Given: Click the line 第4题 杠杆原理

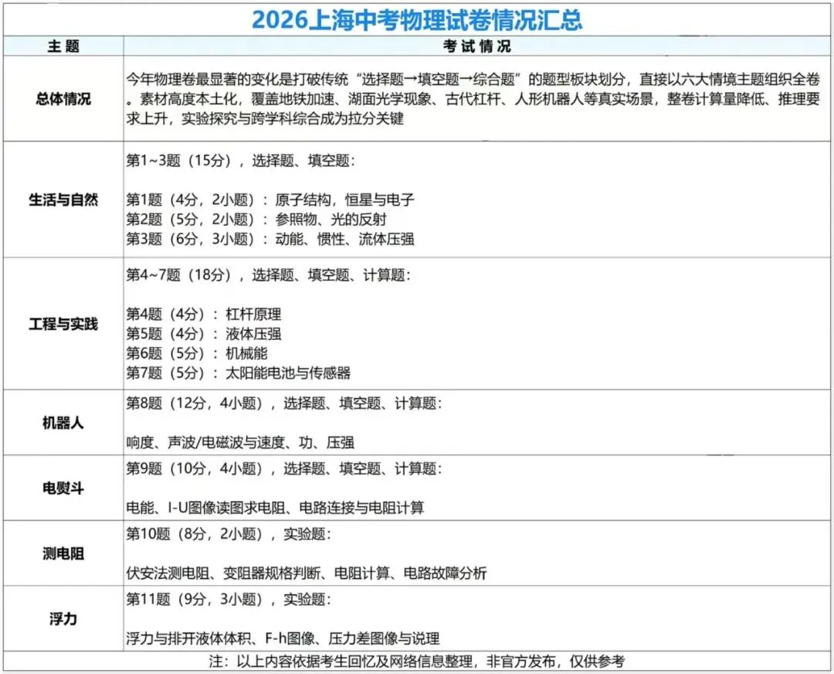Looking at the screenshot, I should (x=204, y=314).
